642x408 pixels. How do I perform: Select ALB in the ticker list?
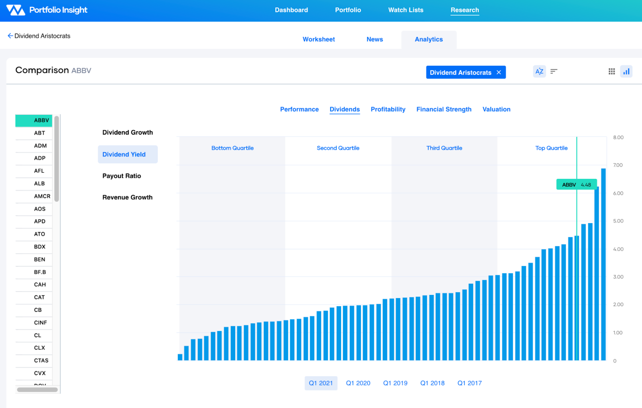click(x=34, y=184)
